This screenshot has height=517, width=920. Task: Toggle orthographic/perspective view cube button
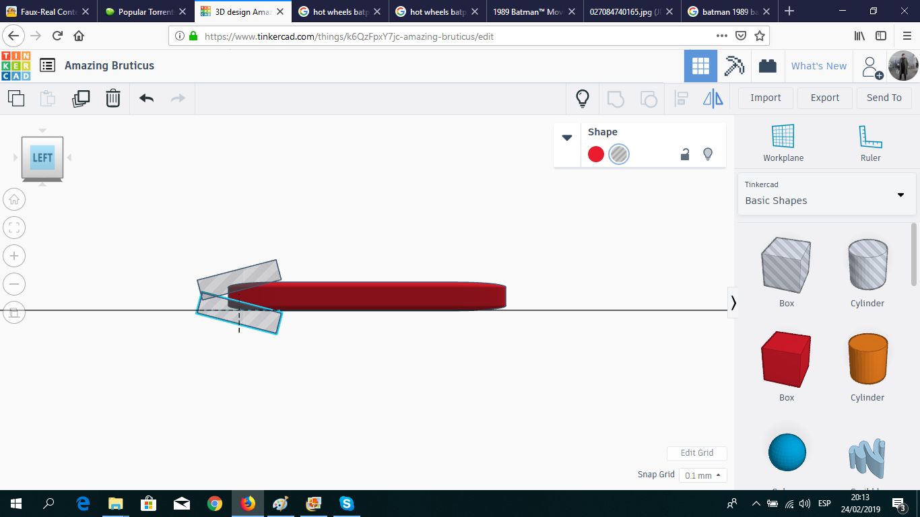pos(14,312)
